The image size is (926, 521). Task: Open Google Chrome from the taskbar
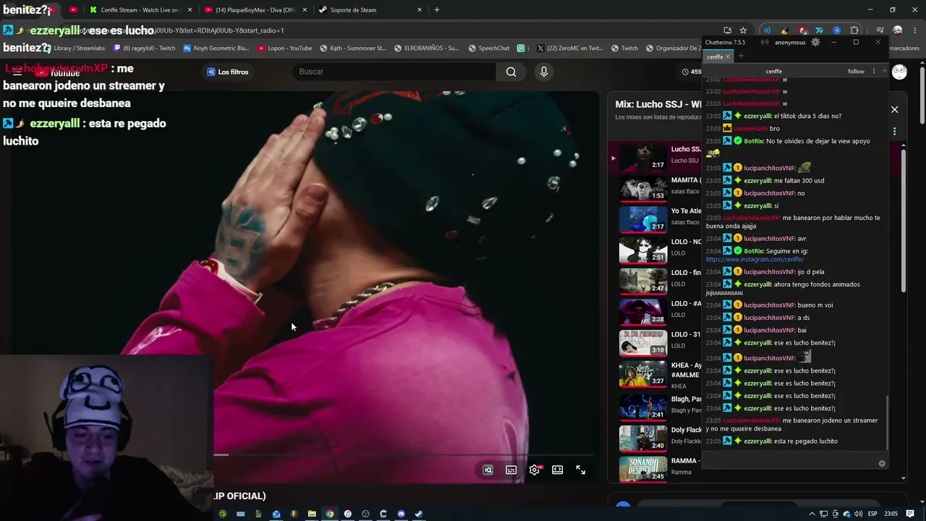(330, 514)
